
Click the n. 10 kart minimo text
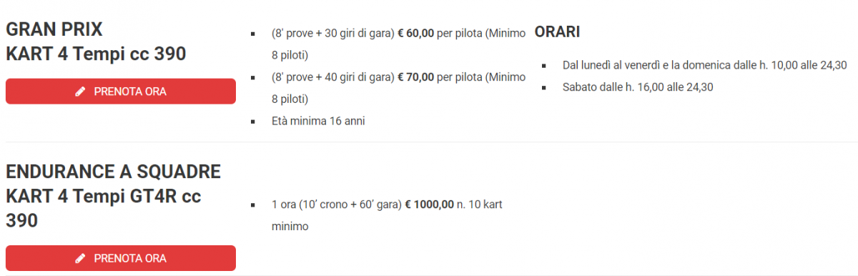pyautogui.click(x=387, y=215)
